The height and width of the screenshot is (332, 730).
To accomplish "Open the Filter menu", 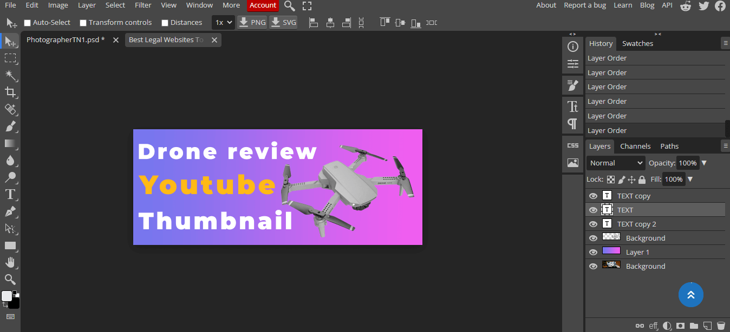I will (x=143, y=5).
